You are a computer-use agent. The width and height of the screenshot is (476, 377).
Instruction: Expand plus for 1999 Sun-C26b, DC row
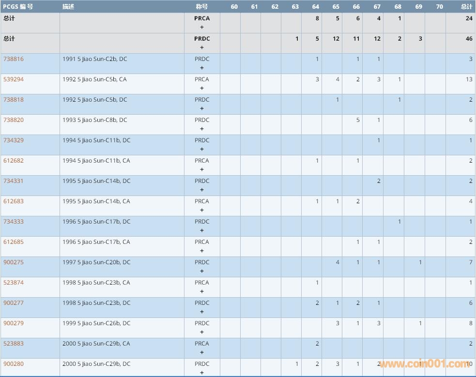tap(202, 332)
